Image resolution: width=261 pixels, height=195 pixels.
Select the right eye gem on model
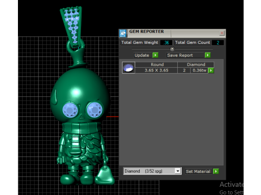click(95, 109)
